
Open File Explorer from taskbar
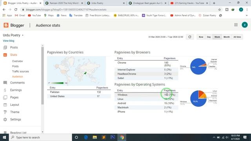tap(95, 137)
